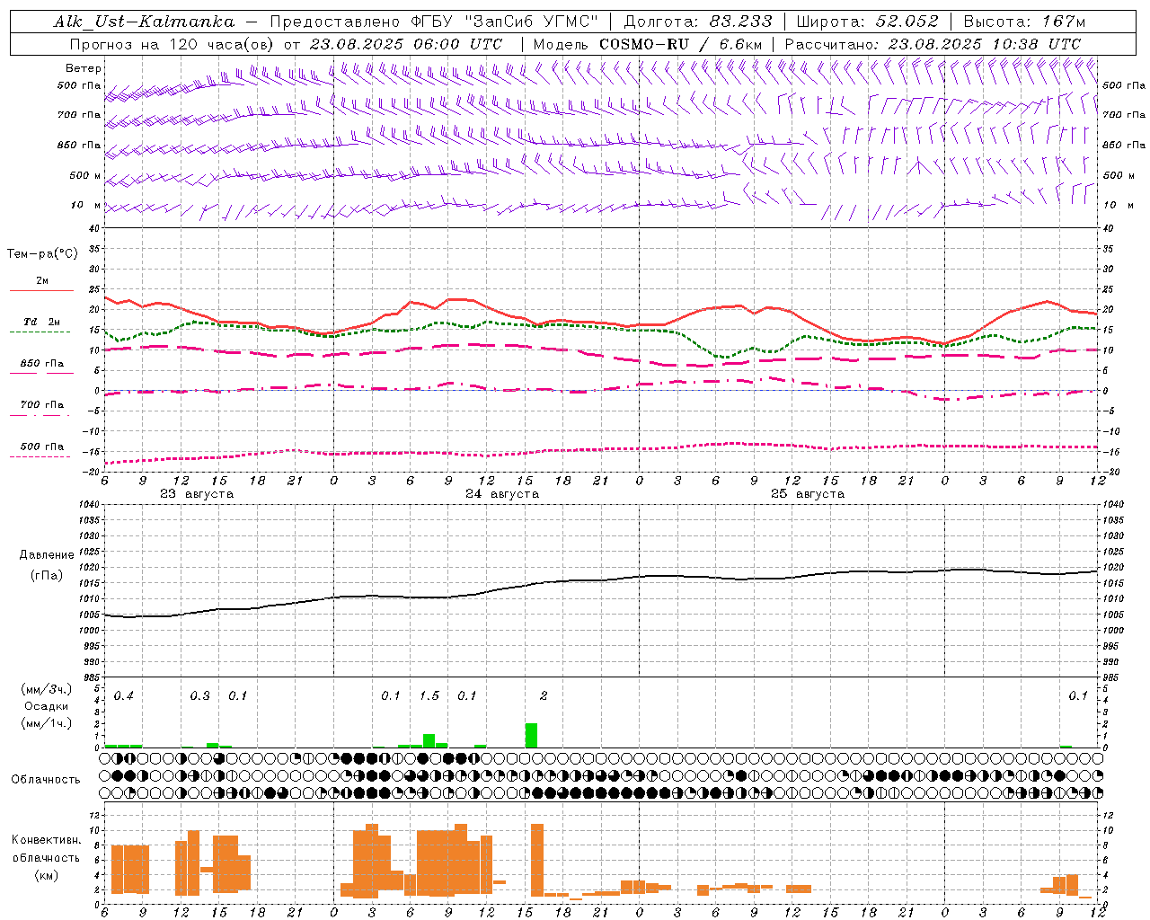Image resolution: width=1150 pixels, height=920 pixels.
Task: Click the red 2м legend line
Action: click(41, 290)
